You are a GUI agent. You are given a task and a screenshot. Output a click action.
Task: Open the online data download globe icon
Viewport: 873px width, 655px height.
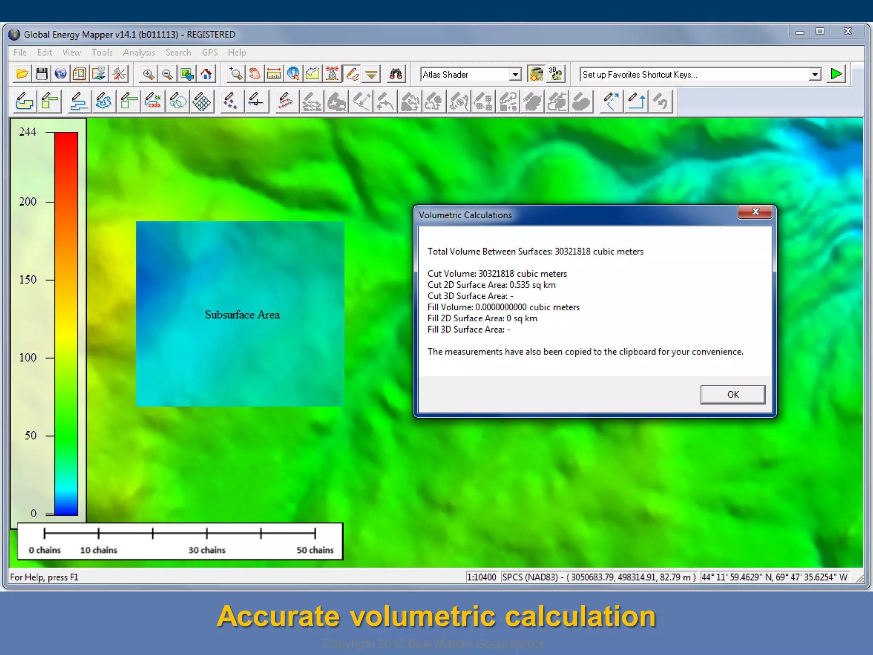(61, 74)
